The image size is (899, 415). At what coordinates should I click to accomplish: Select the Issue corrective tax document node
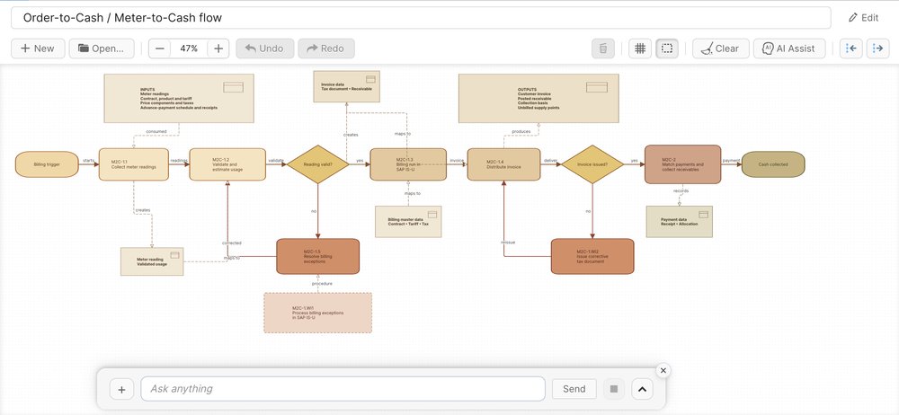coord(592,256)
